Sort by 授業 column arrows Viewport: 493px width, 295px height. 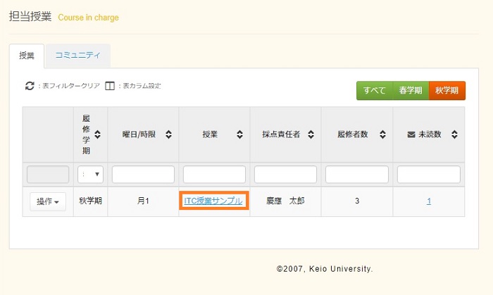[x=240, y=134]
